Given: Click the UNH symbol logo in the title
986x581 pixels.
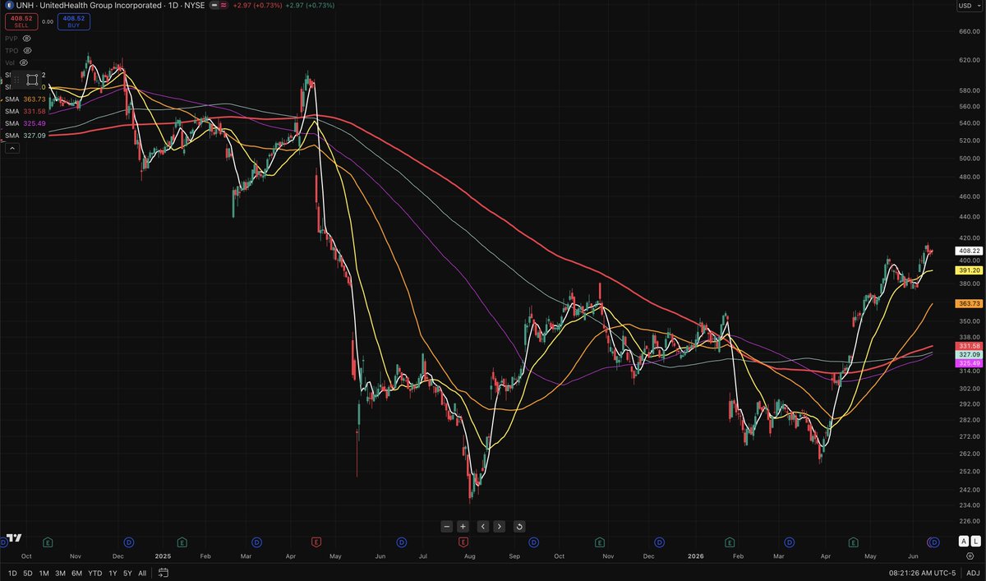Looking at the screenshot, I should [8, 6].
